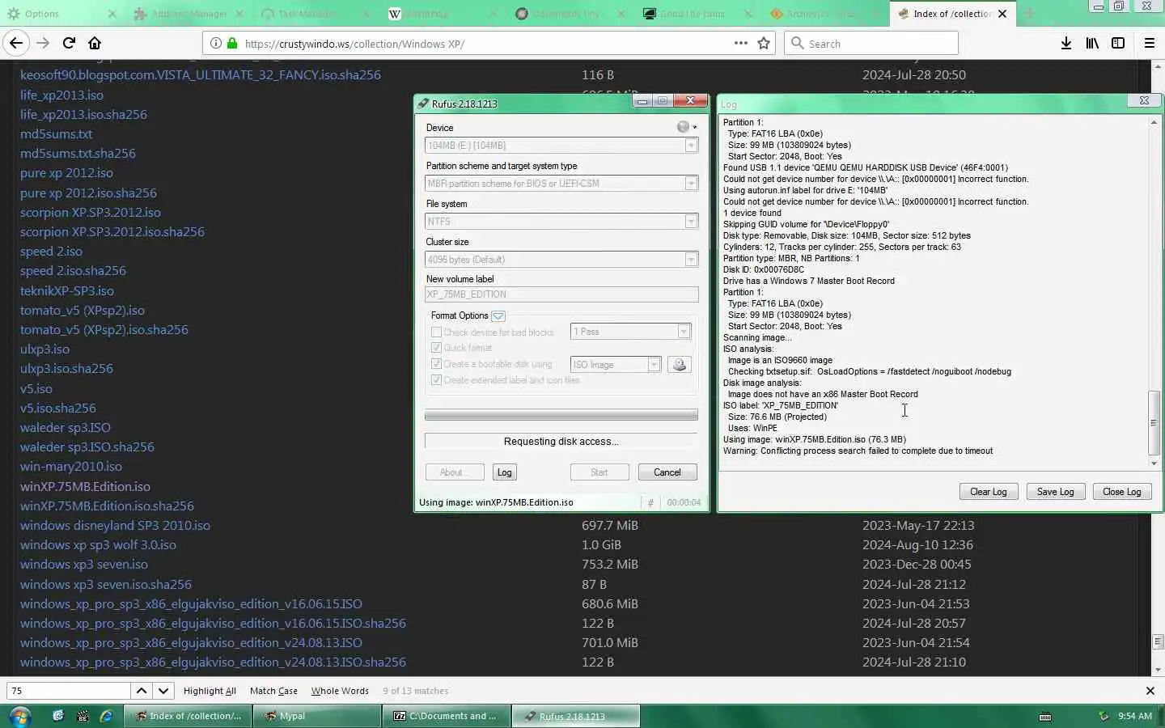This screenshot has width=1165, height=728.
Task: Click the Cancel button in Rufus
Action: [x=667, y=472]
